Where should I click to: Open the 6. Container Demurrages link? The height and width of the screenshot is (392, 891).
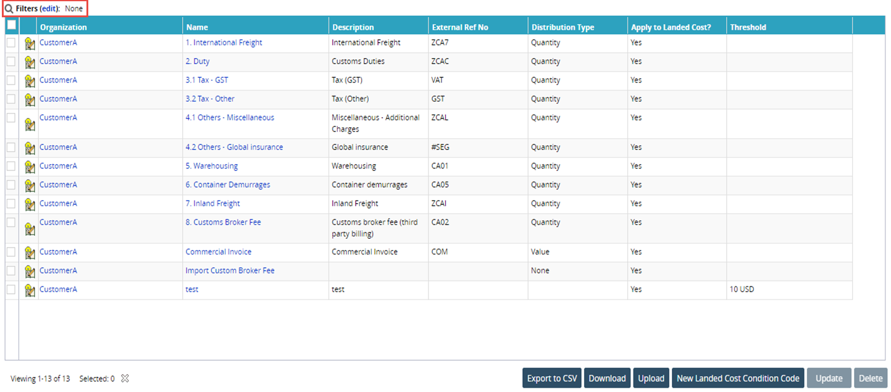click(228, 185)
